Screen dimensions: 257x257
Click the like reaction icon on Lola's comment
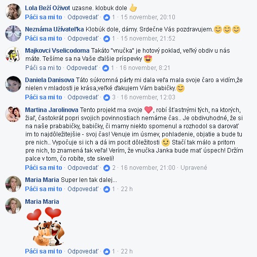click(106, 17)
